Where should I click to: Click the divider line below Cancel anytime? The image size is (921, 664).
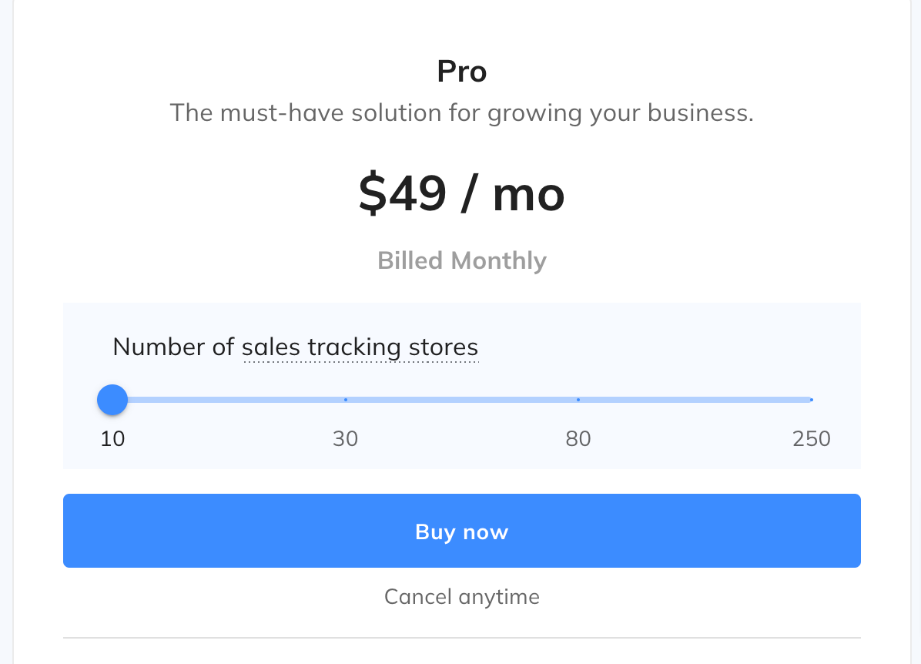pyautogui.click(x=462, y=638)
